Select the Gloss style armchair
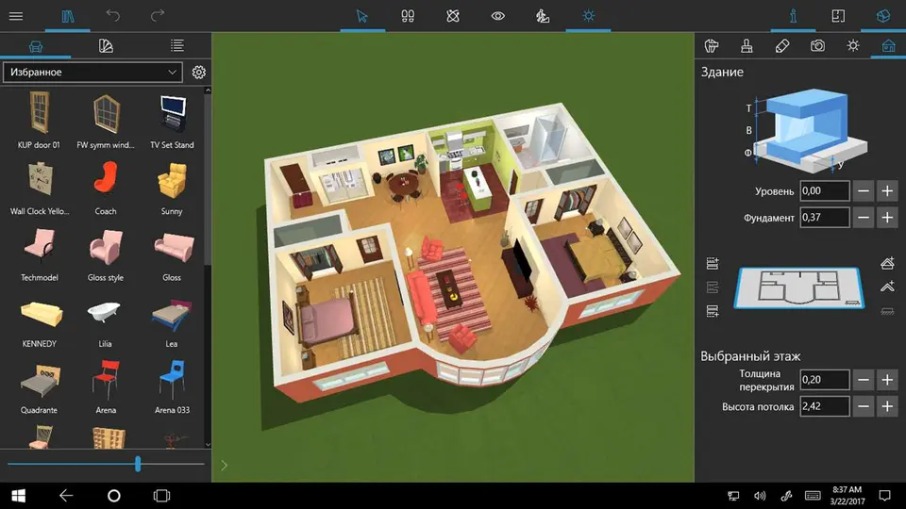This screenshot has width=906, height=509. click(x=106, y=254)
